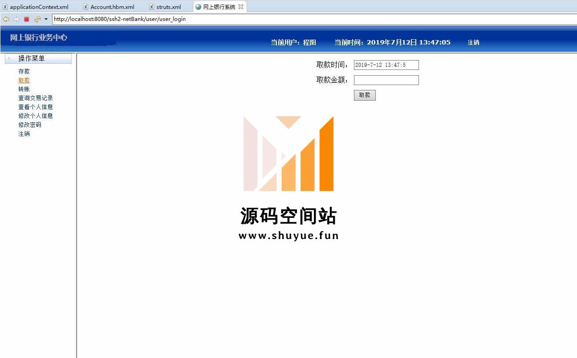Click the 操作菜单 header label
The image size is (577, 358).
[31, 58]
